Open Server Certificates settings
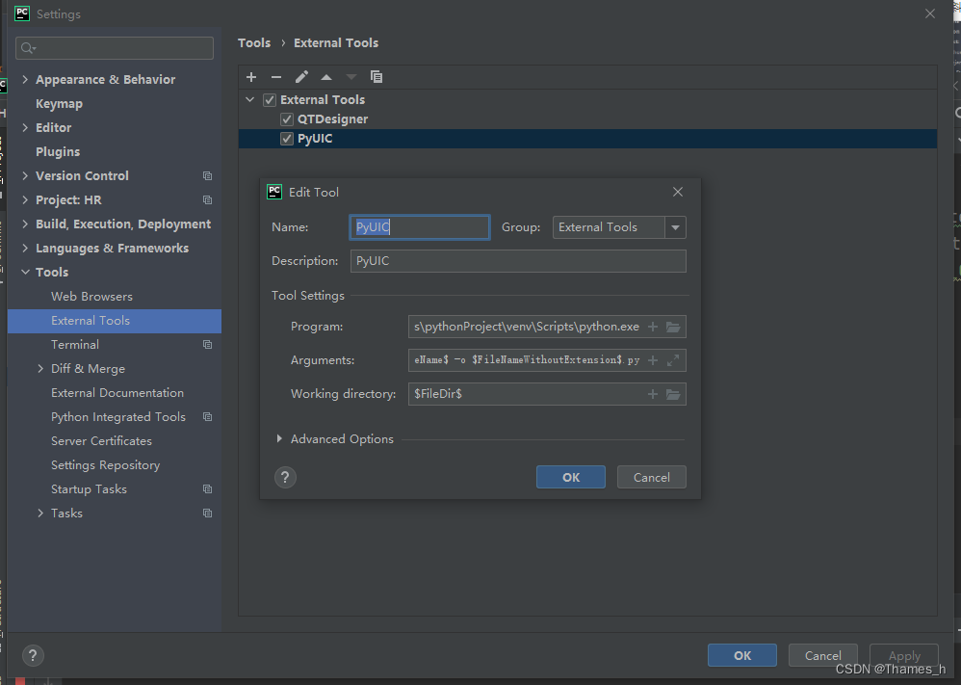This screenshot has width=961, height=685. (101, 441)
